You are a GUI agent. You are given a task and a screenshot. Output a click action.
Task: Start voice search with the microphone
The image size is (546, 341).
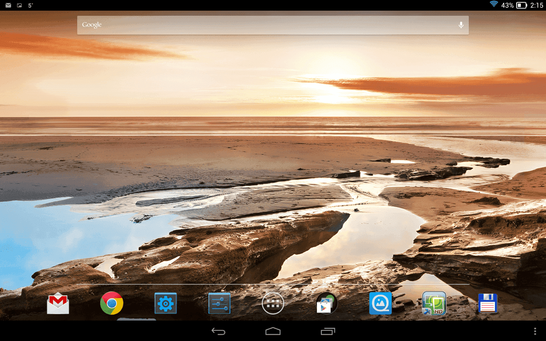(461, 25)
